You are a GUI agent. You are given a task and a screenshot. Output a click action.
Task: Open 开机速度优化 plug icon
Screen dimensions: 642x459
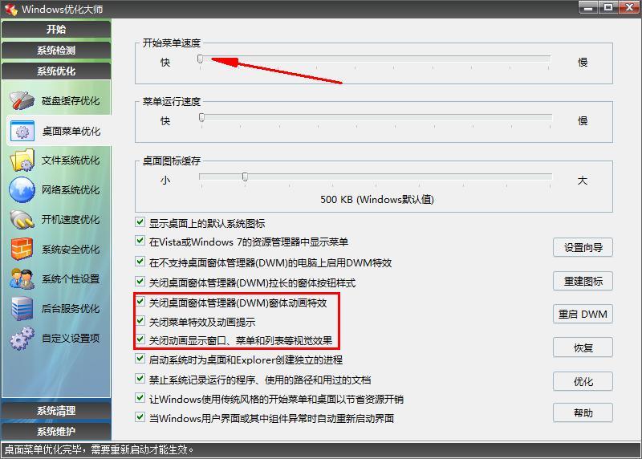[x=22, y=220]
